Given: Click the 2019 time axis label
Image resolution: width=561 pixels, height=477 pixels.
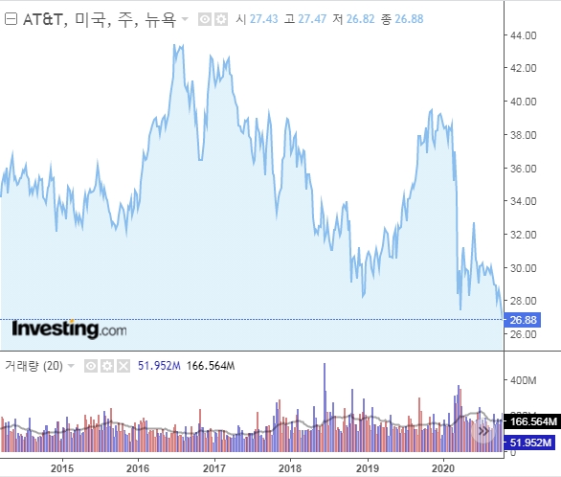Looking at the screenshot, I should tap(368, 468).
